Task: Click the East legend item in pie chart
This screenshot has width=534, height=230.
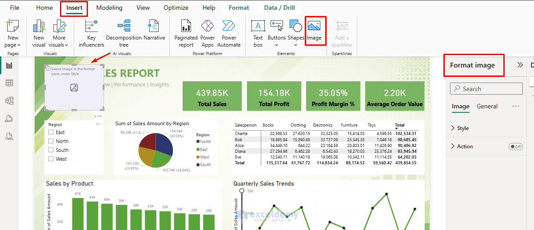Action: point(202,150)
